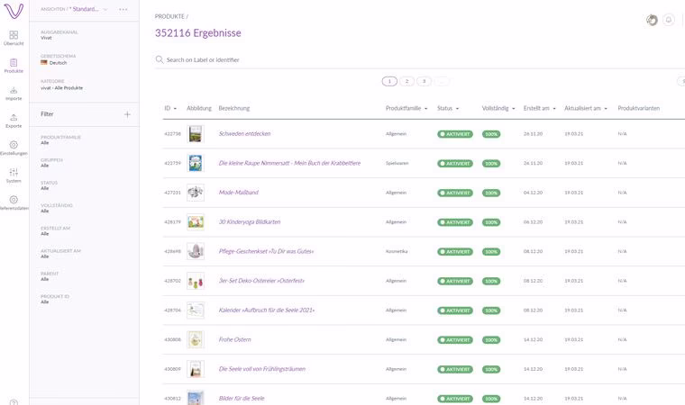Click the user avatar icon
This screenshot has height=405, width=685.
pos(652,20)
